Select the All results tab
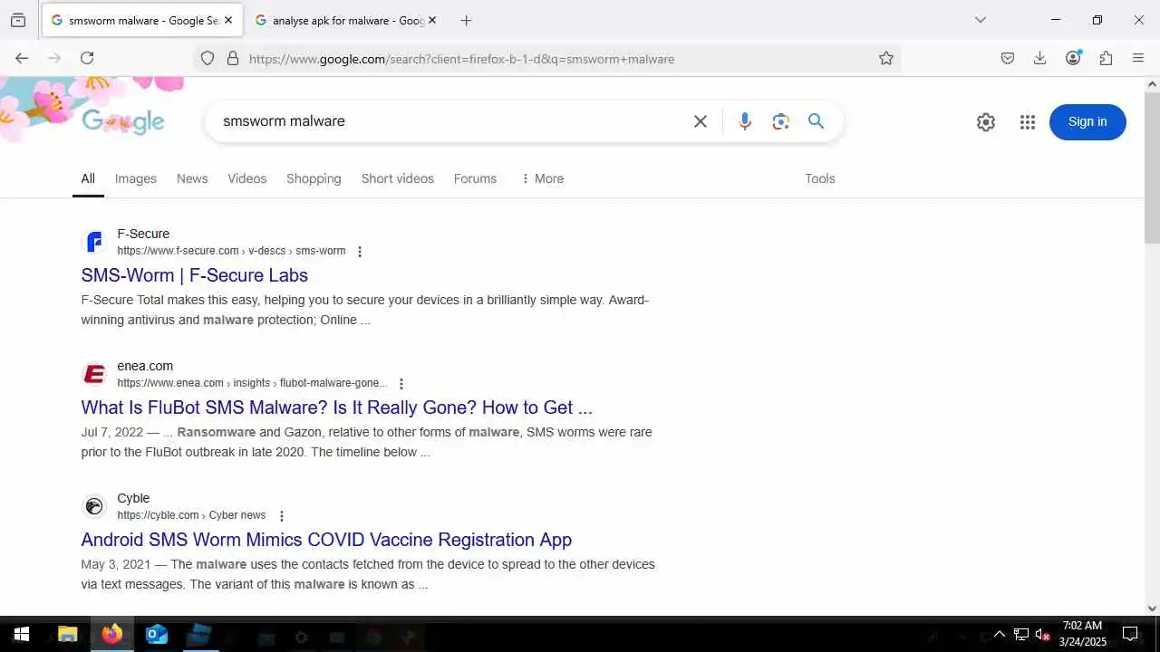 click(88, 178)
